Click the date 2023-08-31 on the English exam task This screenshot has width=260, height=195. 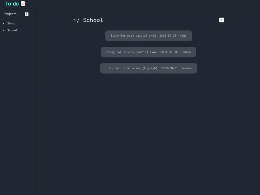pyautogui.click(x=169, y=68)
